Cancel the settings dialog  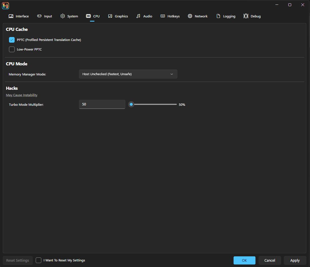270,260
